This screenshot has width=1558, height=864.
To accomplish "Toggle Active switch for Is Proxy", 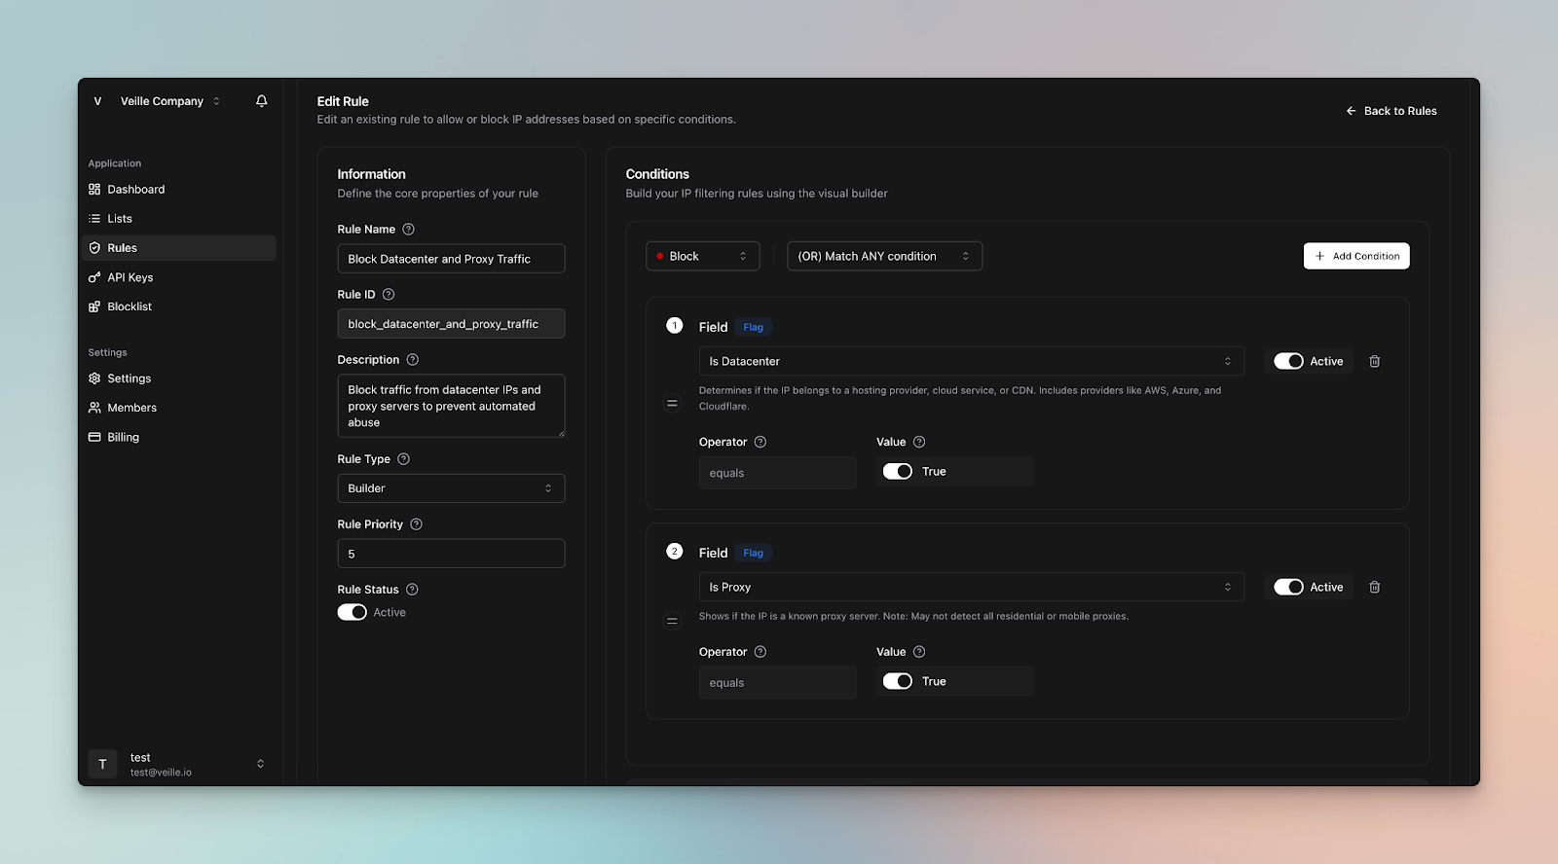I will pyautogui.click(x=1289, y=588).
